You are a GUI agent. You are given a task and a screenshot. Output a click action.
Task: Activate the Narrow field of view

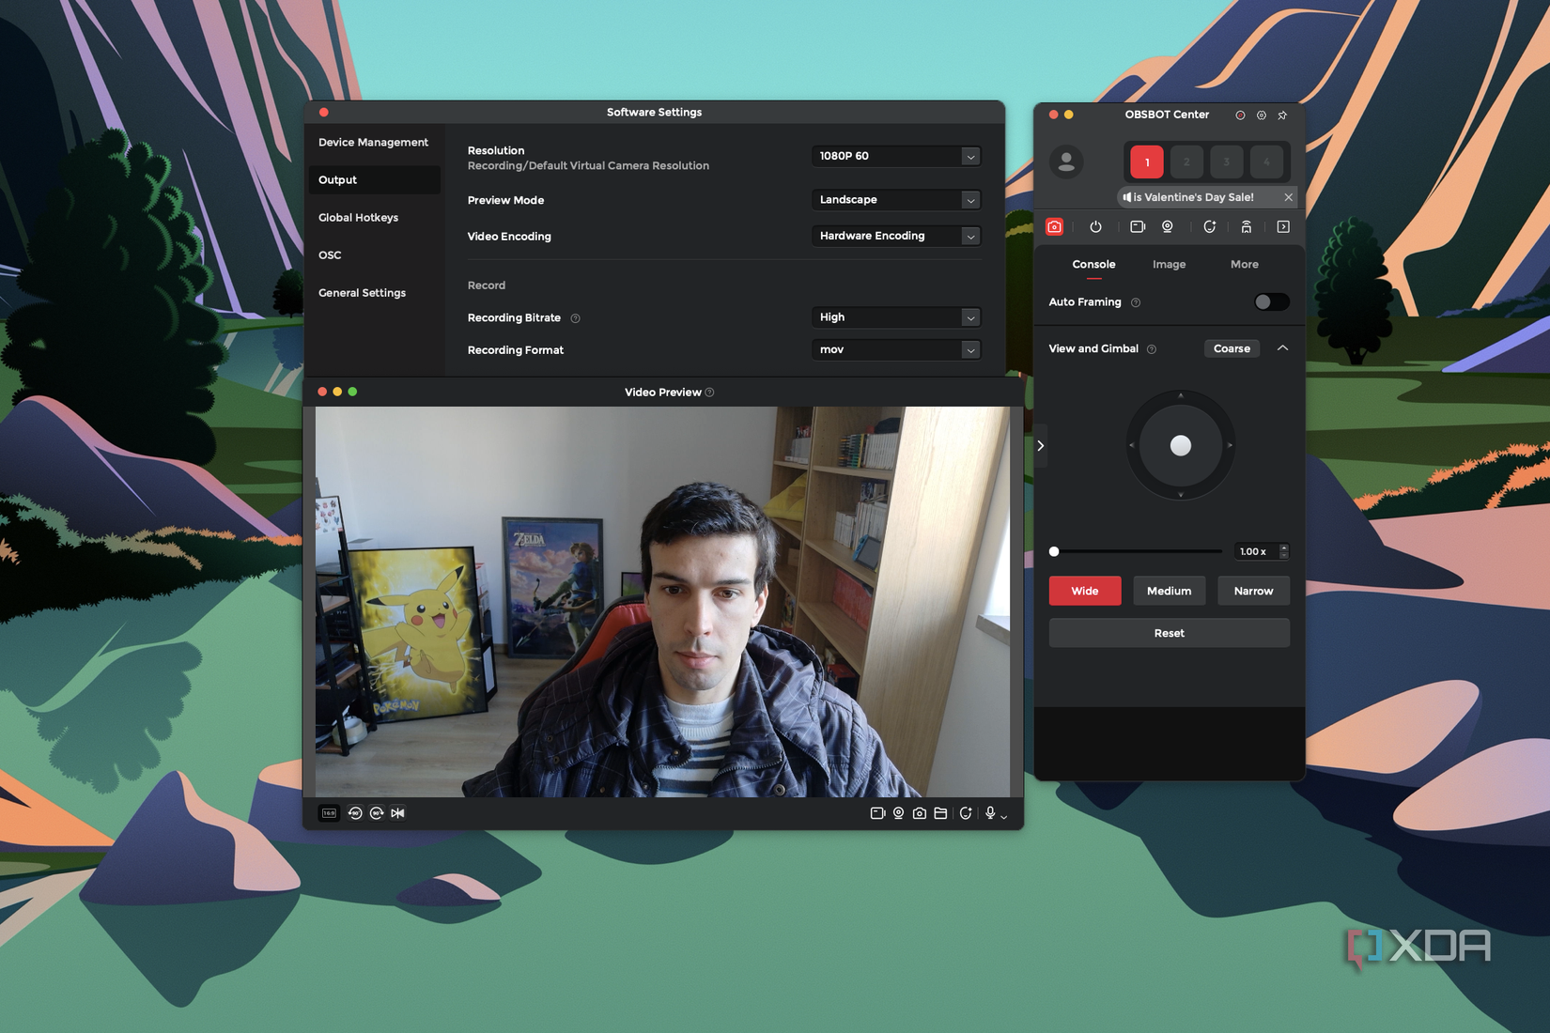[x=1253, y=591]
